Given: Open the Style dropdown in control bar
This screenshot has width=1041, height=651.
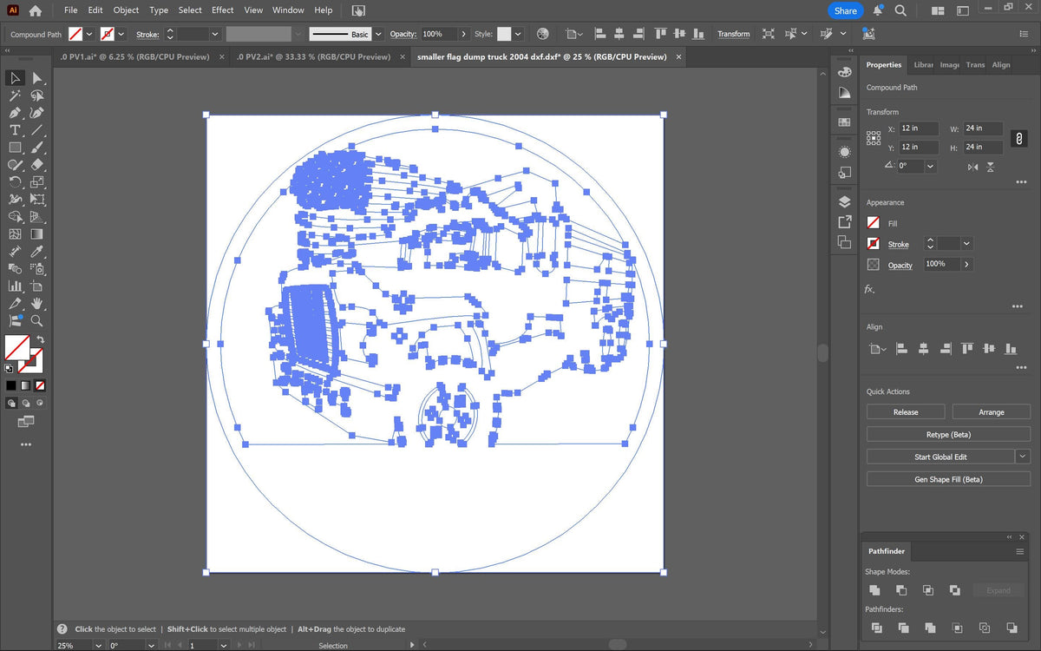Looking at the screenshot, I should (518, 34).
